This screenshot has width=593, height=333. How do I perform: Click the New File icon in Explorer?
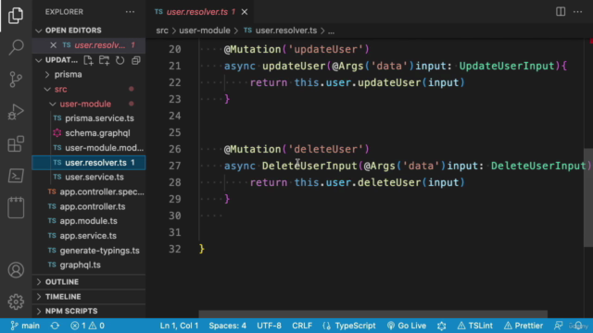pyautogui.click(x=88, y=60)
